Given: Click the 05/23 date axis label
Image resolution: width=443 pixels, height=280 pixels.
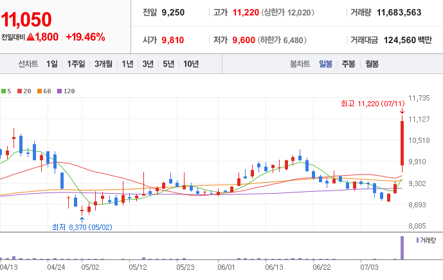Looking at the screenshot, I should (x=185, y=267).
